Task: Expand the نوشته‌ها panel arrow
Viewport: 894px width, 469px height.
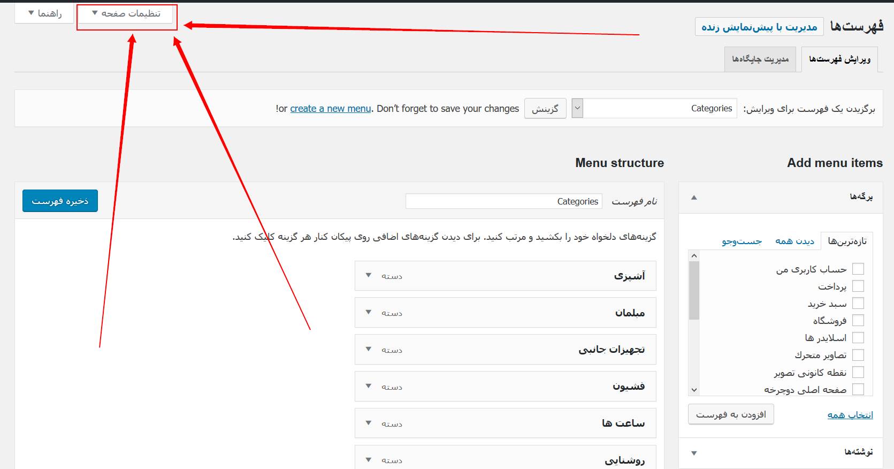Action: coord(694,453)
